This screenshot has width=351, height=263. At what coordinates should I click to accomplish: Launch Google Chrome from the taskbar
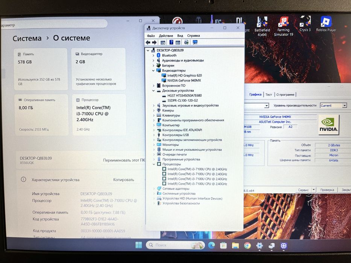coord(248,246)
